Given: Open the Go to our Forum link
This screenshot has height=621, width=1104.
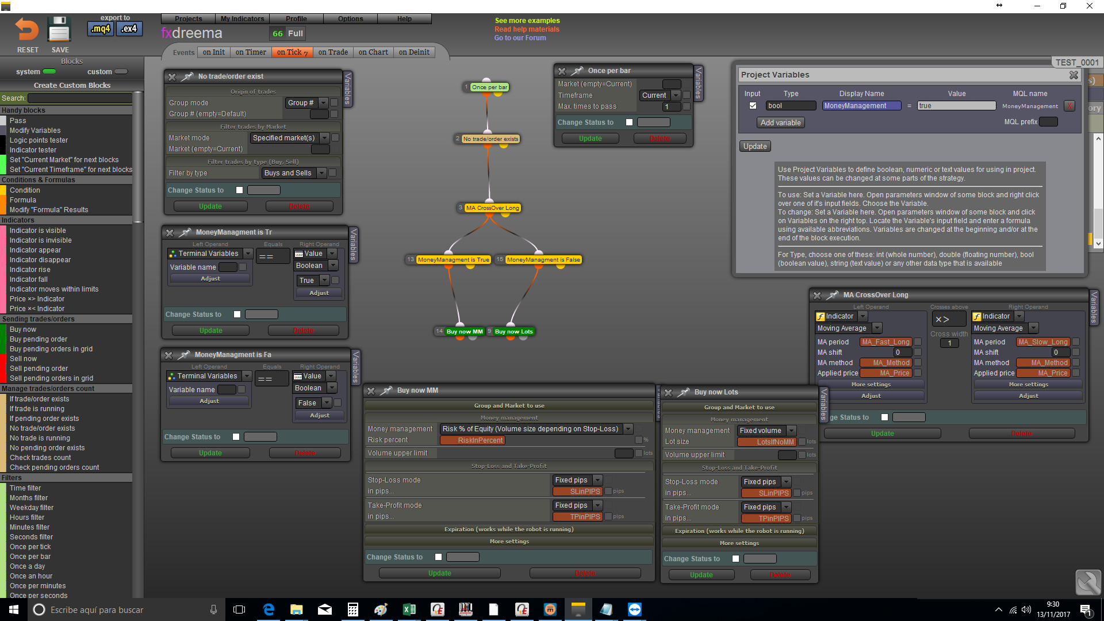Looking at the screenshot, I should pyautogui.click(x=520, y=38).
